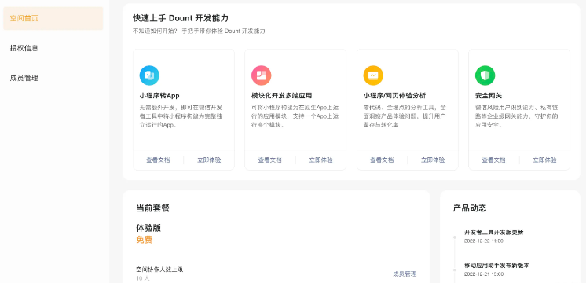Click the yellow 小程序/网页体验分析 icon

(x=373, y=75)
